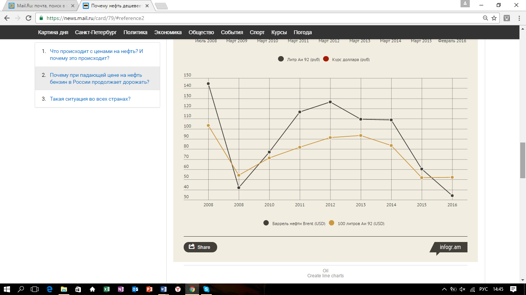Click the dark legend dot for 'Литр Аи 92'
This screenshot has height=295, width=526.
pyautogui.click(x=281, y=59)
